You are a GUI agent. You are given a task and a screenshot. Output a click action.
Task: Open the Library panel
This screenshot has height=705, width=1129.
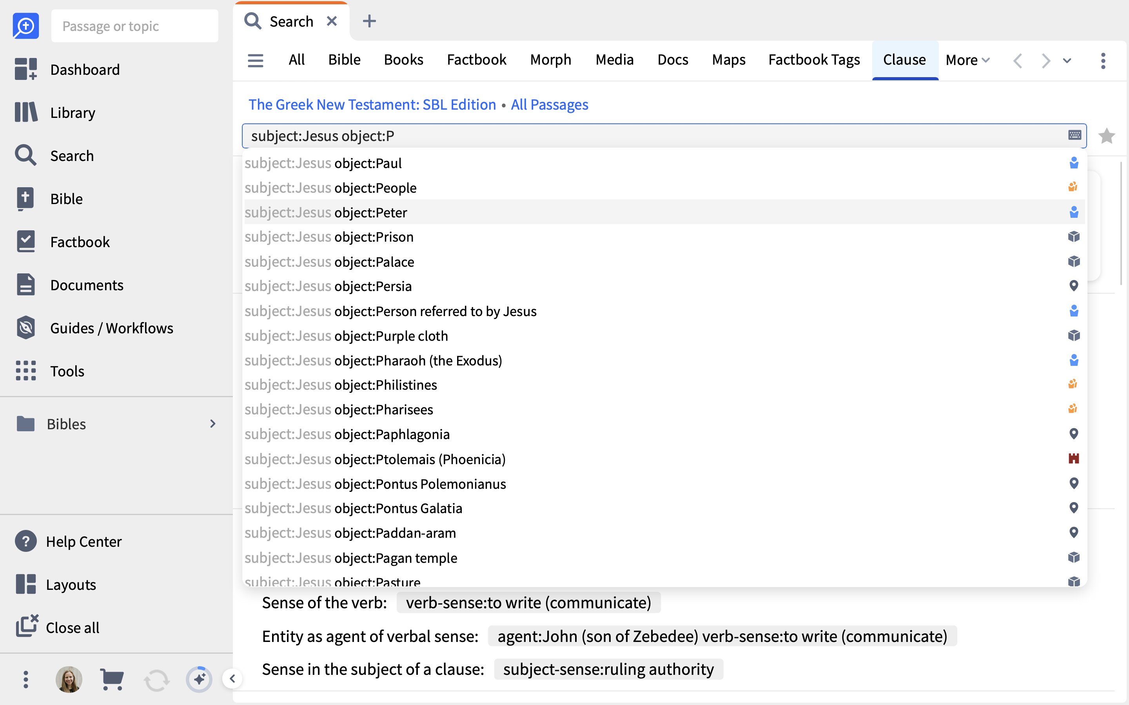tap(55, 112)
